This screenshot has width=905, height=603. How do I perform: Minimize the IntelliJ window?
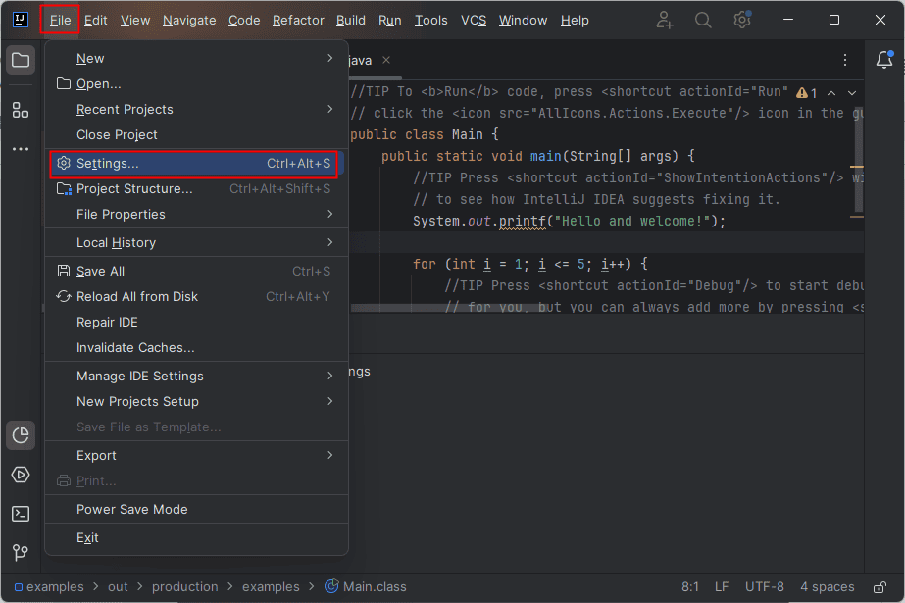788,20
